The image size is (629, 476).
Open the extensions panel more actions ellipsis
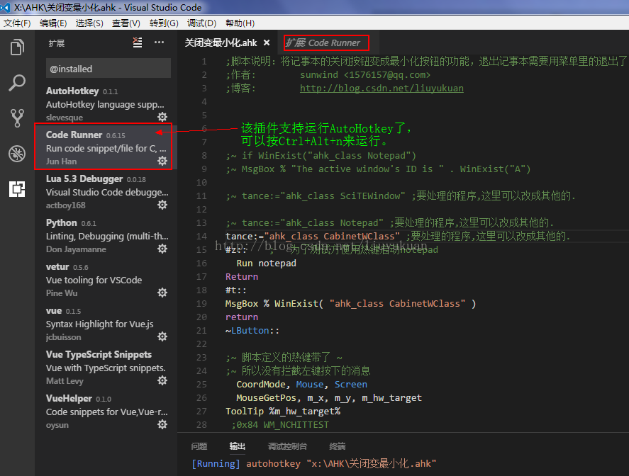click(x=160, y=42)
